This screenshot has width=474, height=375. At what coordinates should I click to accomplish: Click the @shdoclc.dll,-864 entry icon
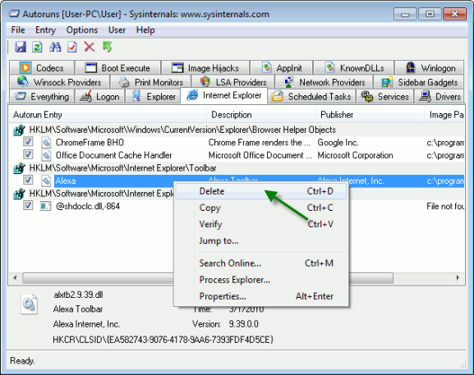click(45, 206)
